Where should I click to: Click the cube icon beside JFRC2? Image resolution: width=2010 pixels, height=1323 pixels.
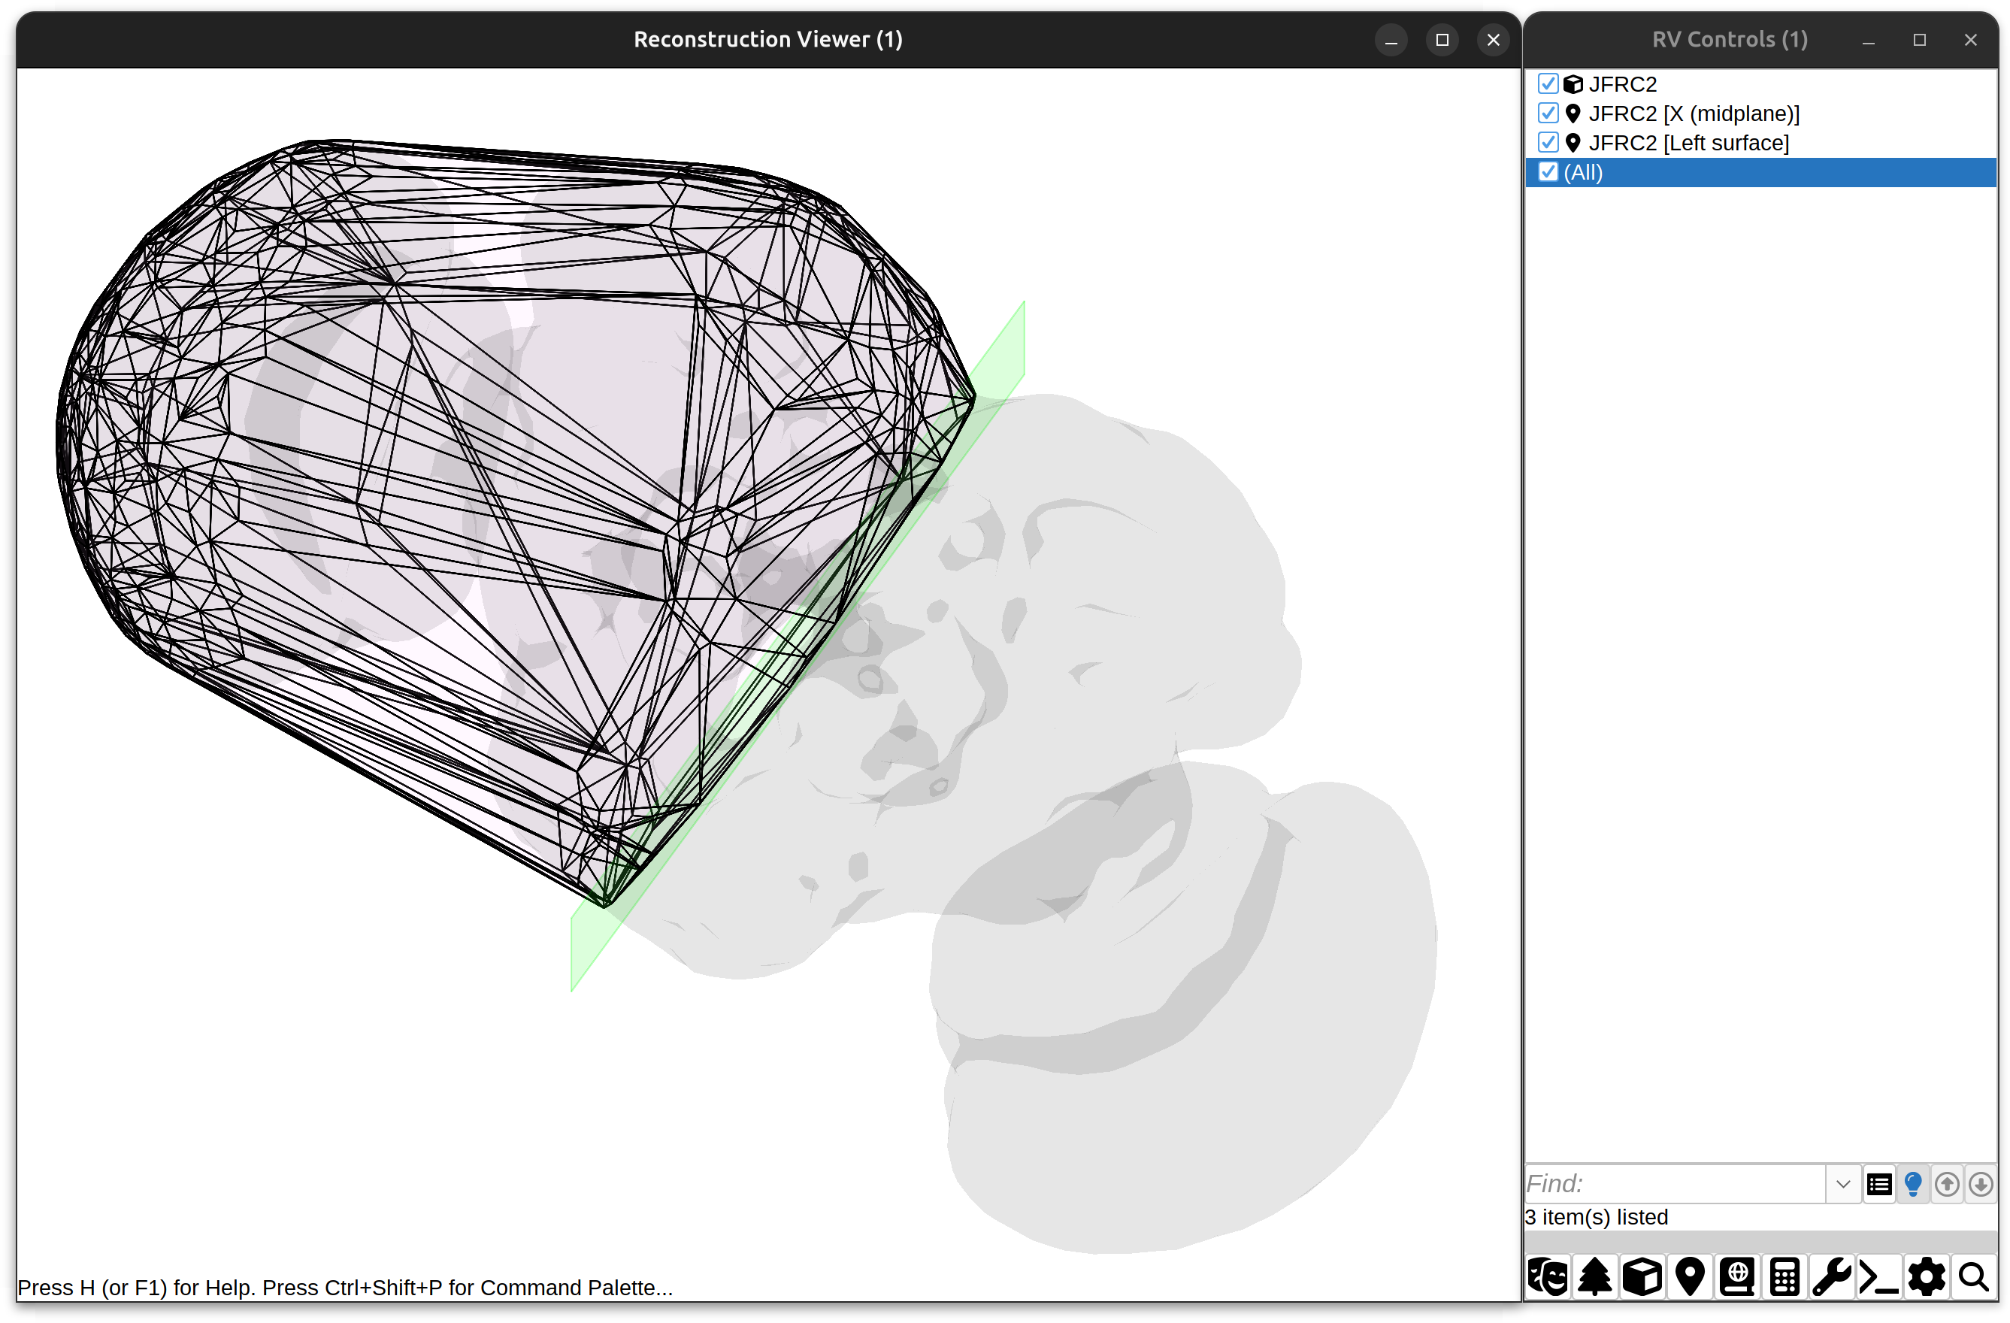click(1573, 83)
